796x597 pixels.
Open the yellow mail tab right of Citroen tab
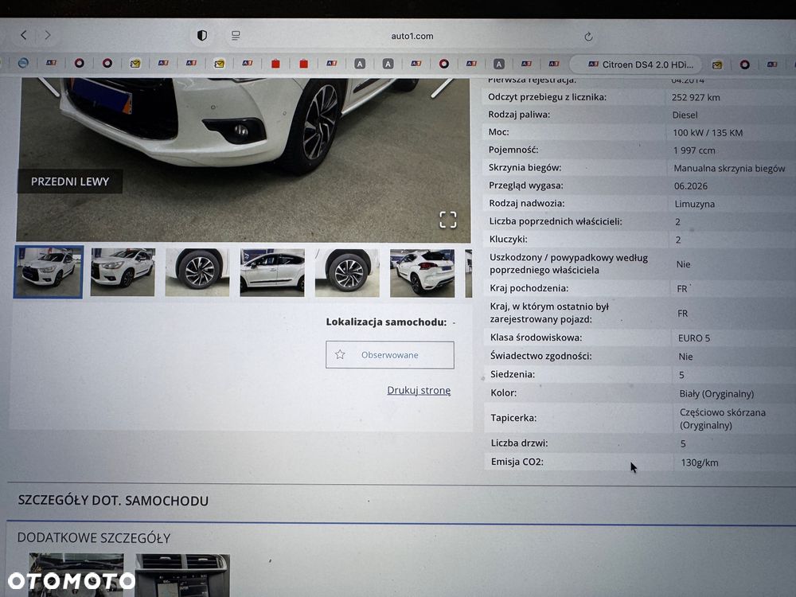coord(717,65)
